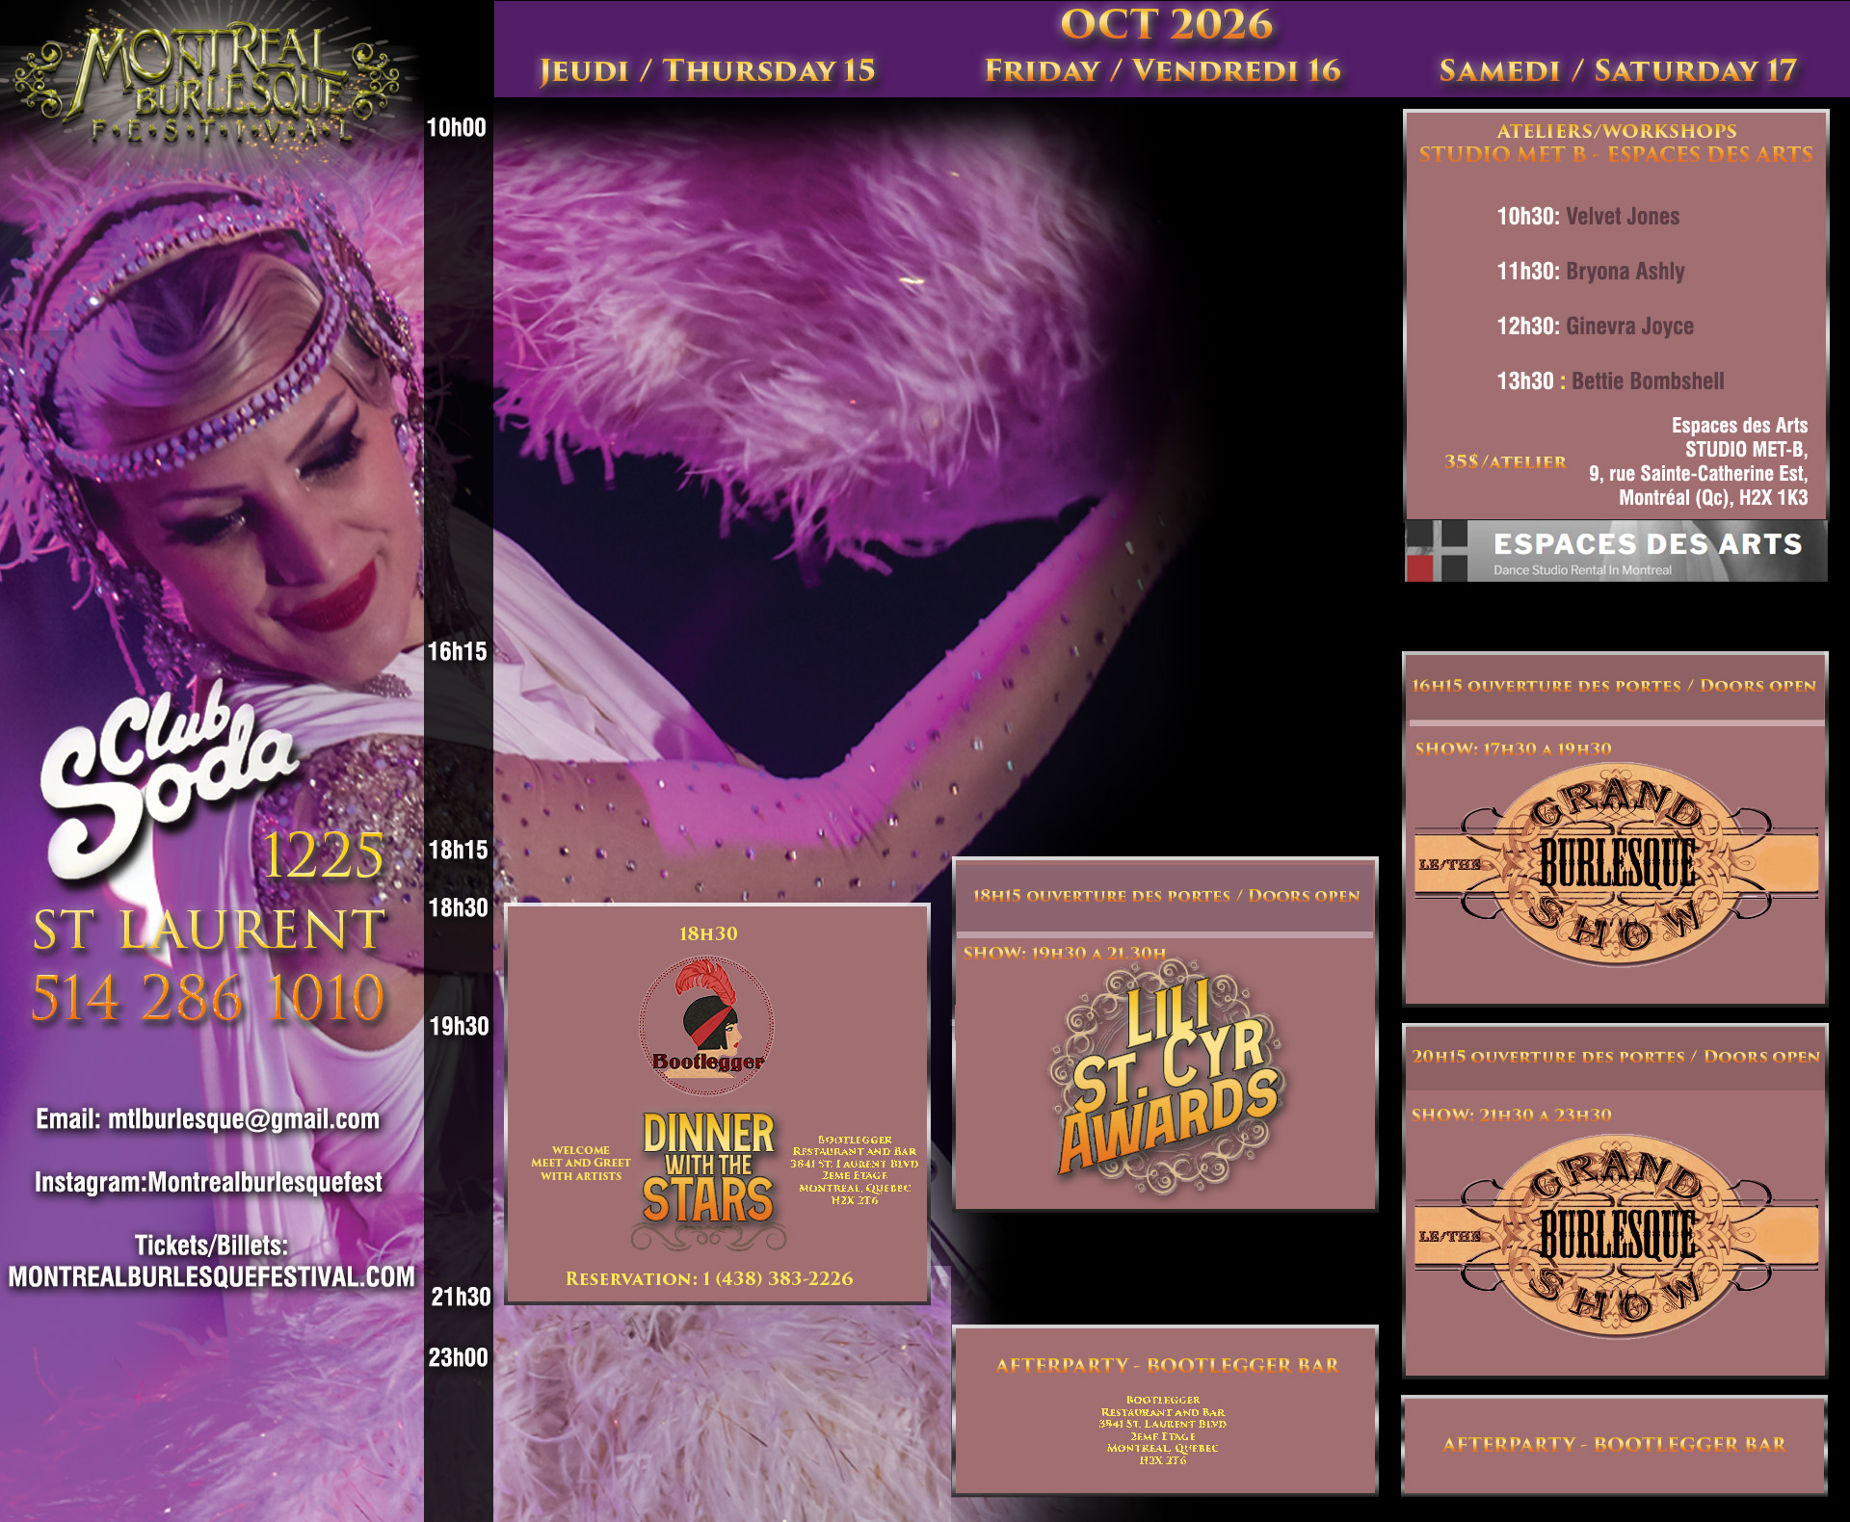The image size is (1850, 1522).
Task: Click the Bootlegger address under Friday's afterparty
Action: tap(1163, 1430)
